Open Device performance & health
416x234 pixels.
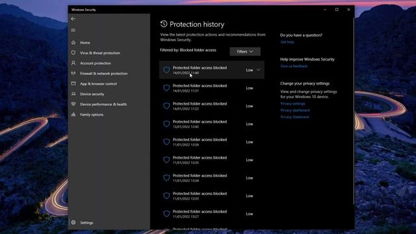[103, 104]
